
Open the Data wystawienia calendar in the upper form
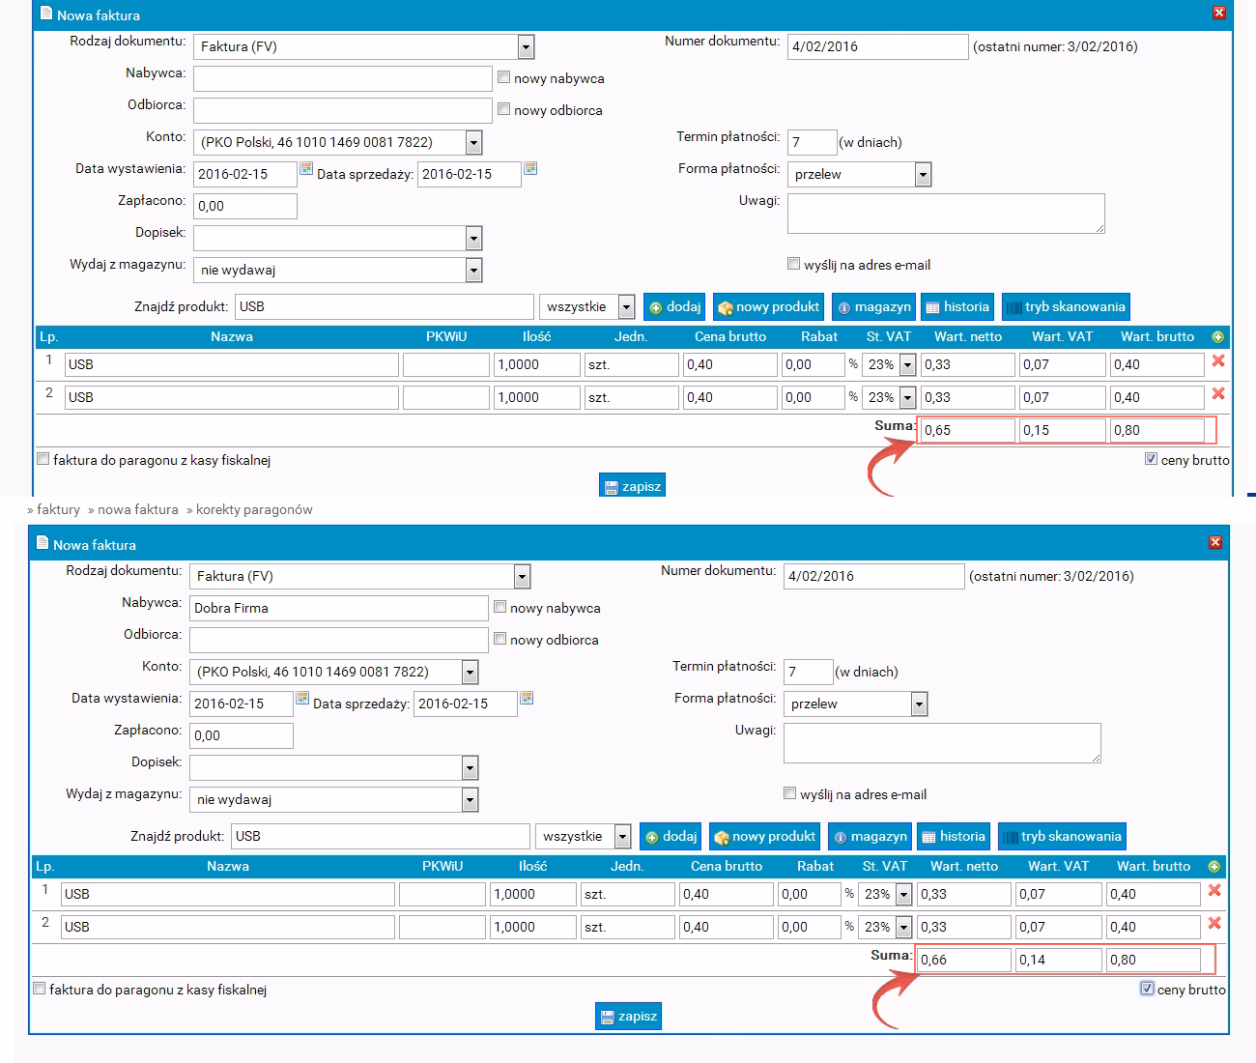tap(306, 169)
